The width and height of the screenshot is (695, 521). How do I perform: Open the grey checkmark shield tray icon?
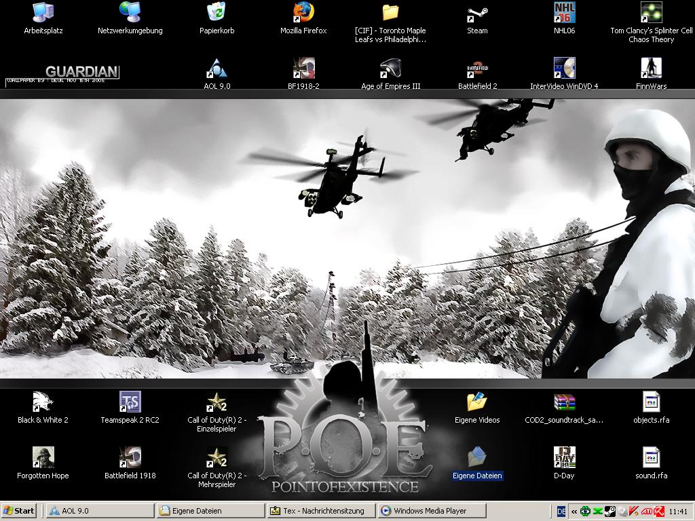click(622, 512)
